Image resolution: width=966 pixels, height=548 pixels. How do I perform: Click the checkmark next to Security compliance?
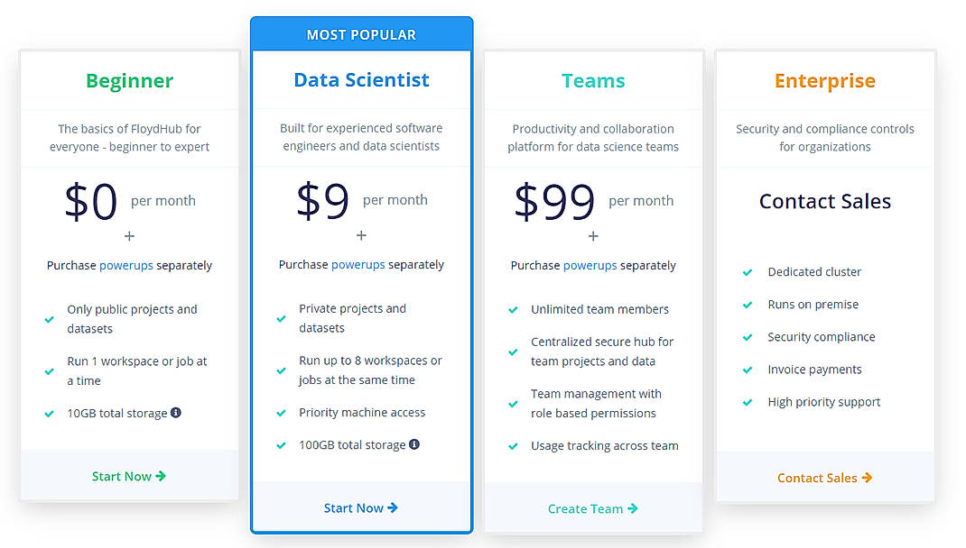748,336
